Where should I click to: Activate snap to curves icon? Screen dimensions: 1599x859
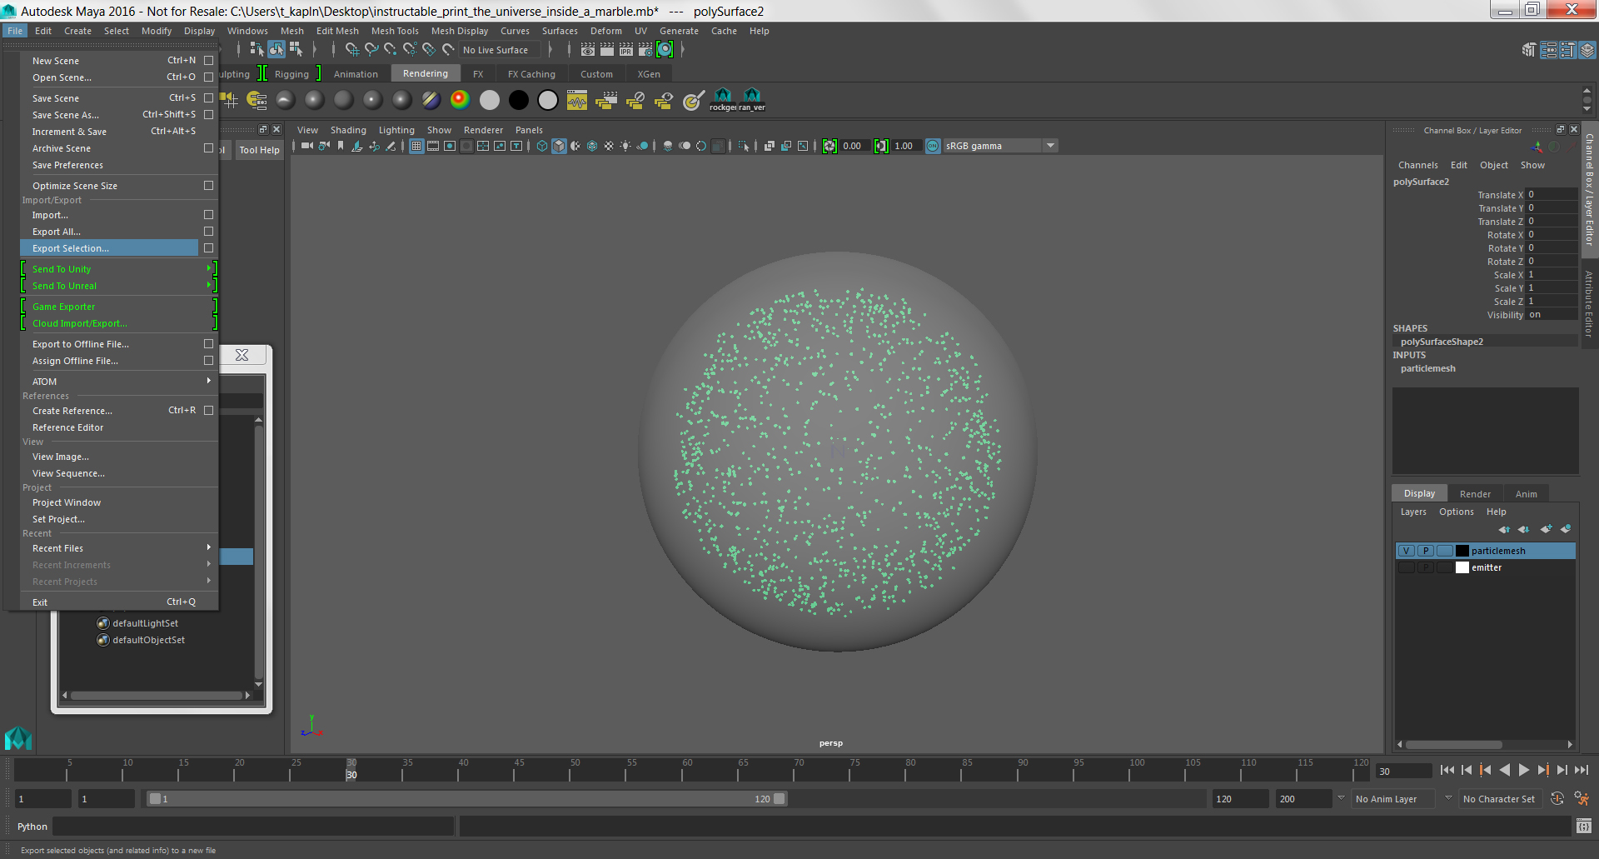coord(371,50)
